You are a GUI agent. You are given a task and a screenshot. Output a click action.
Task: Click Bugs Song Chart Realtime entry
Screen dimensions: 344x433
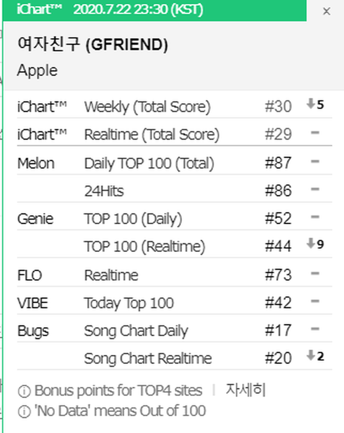point(175,358)
